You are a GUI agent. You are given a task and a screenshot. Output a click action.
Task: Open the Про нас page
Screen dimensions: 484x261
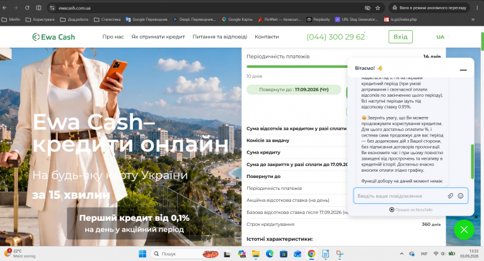tap(113, 36)
